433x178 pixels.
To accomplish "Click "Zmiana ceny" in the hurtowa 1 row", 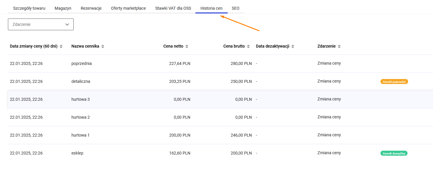I will tap(329, 135).
